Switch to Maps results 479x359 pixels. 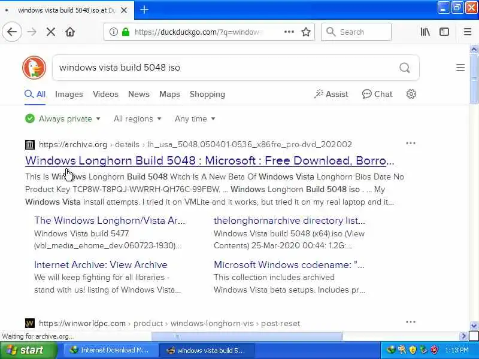click(x=169, y=94)
